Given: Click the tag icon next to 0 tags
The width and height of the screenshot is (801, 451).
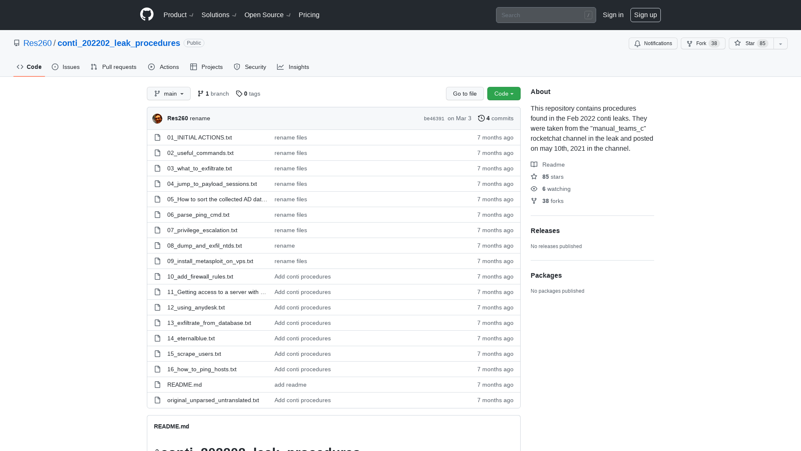Looking at the screenshot, I should 239,94.
